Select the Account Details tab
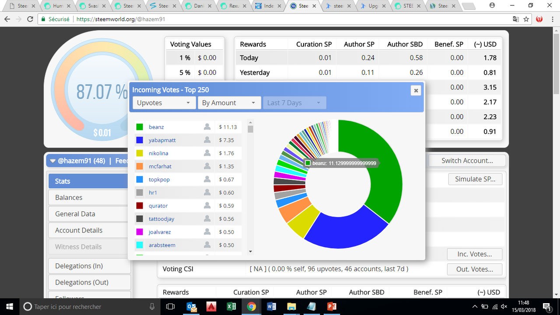The width and height of the screenshot is (560, 315). click(90, 230)
